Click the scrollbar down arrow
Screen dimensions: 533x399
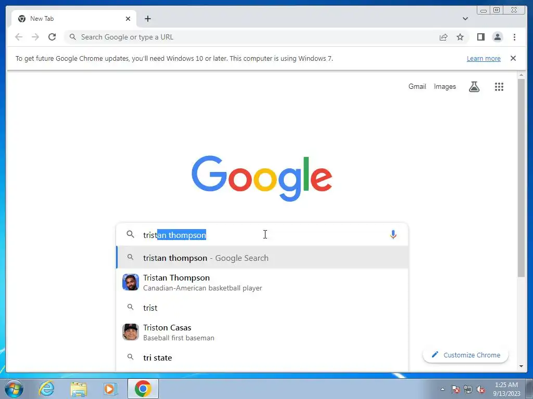(521, 366)
